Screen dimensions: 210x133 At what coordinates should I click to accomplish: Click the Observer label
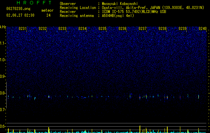(x=68, y=4)
